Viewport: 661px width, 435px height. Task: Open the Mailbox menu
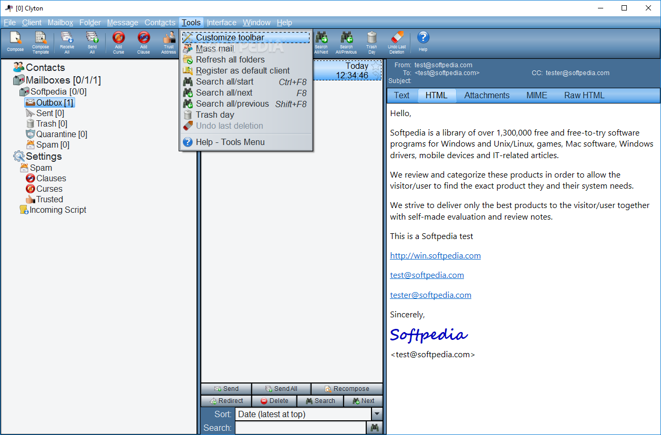[60, 23]
